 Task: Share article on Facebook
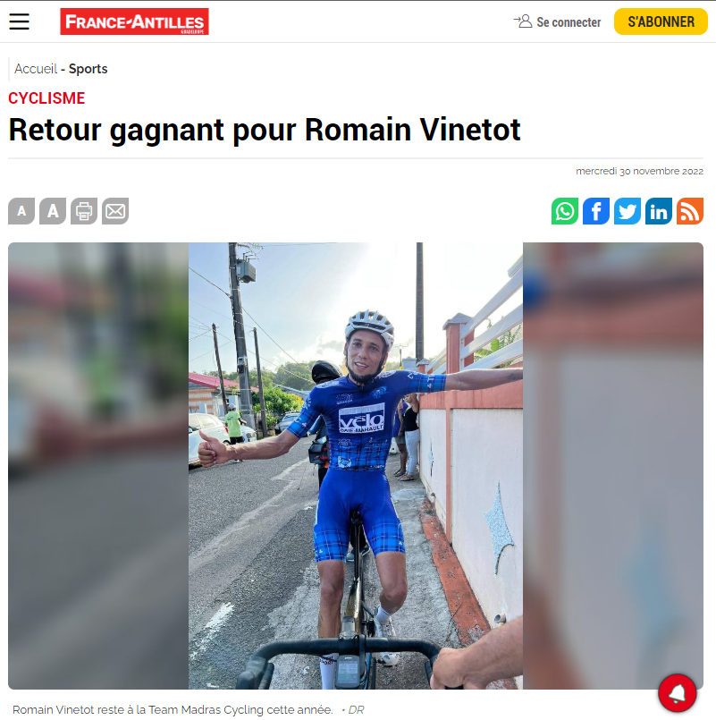tap(595, 211)
